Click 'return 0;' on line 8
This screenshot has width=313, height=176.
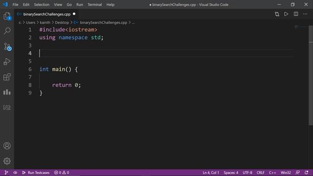click(x=67, y=85)
